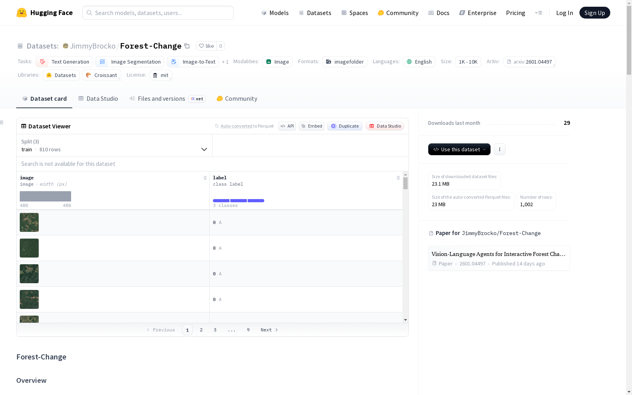Select the Image Segmentation task tag
The height and width of the screenshot is (395, 632).
coord(130,62)
